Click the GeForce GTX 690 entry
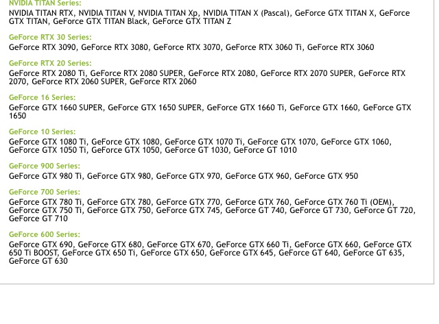Screen dimensions: 439x324 (x=41, y=244)
